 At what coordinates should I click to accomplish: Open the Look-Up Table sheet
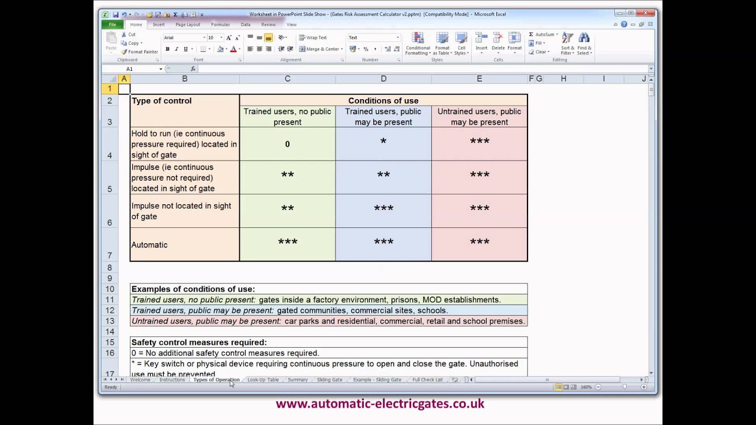263,380
